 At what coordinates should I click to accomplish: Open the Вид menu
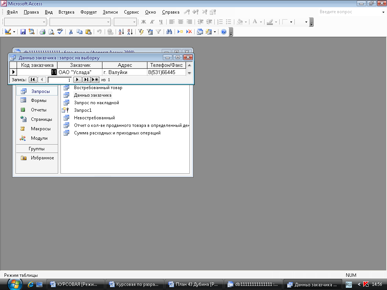(x=49, y=12)
